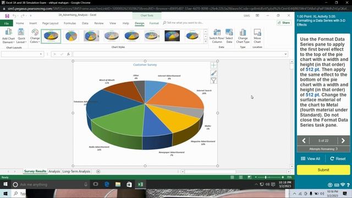Image resolution: width=352 pixels, height=198 pixels.
Task: Click the Chart Filters funnel button
Action: pyautogui.click(x=214, y=81)
